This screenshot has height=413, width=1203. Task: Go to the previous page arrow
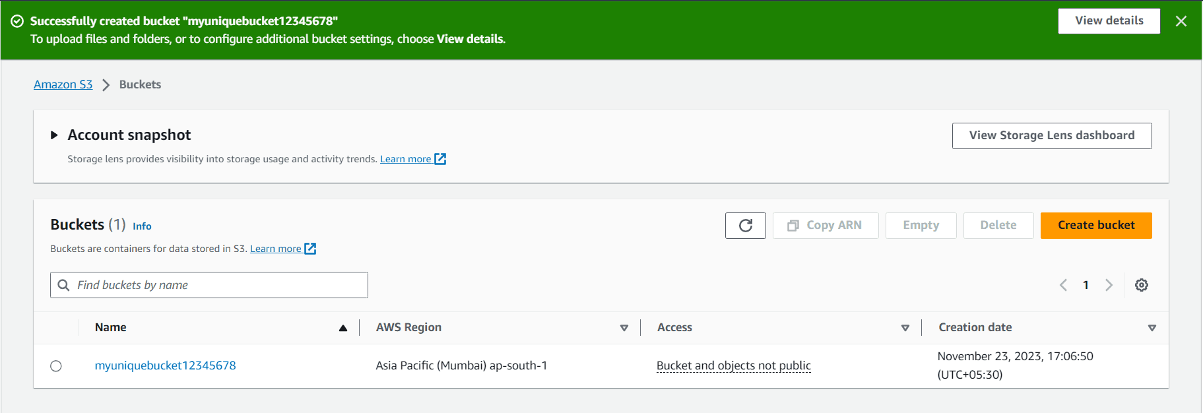point(1063,285)
